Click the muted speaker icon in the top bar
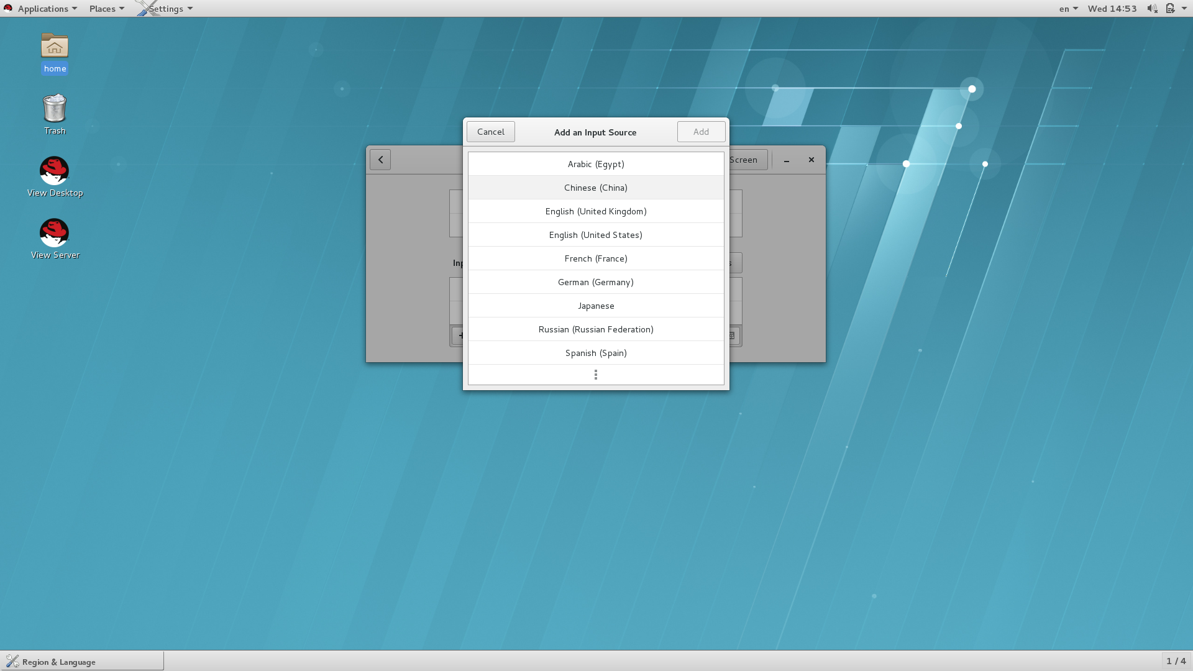 point(1151,8)
